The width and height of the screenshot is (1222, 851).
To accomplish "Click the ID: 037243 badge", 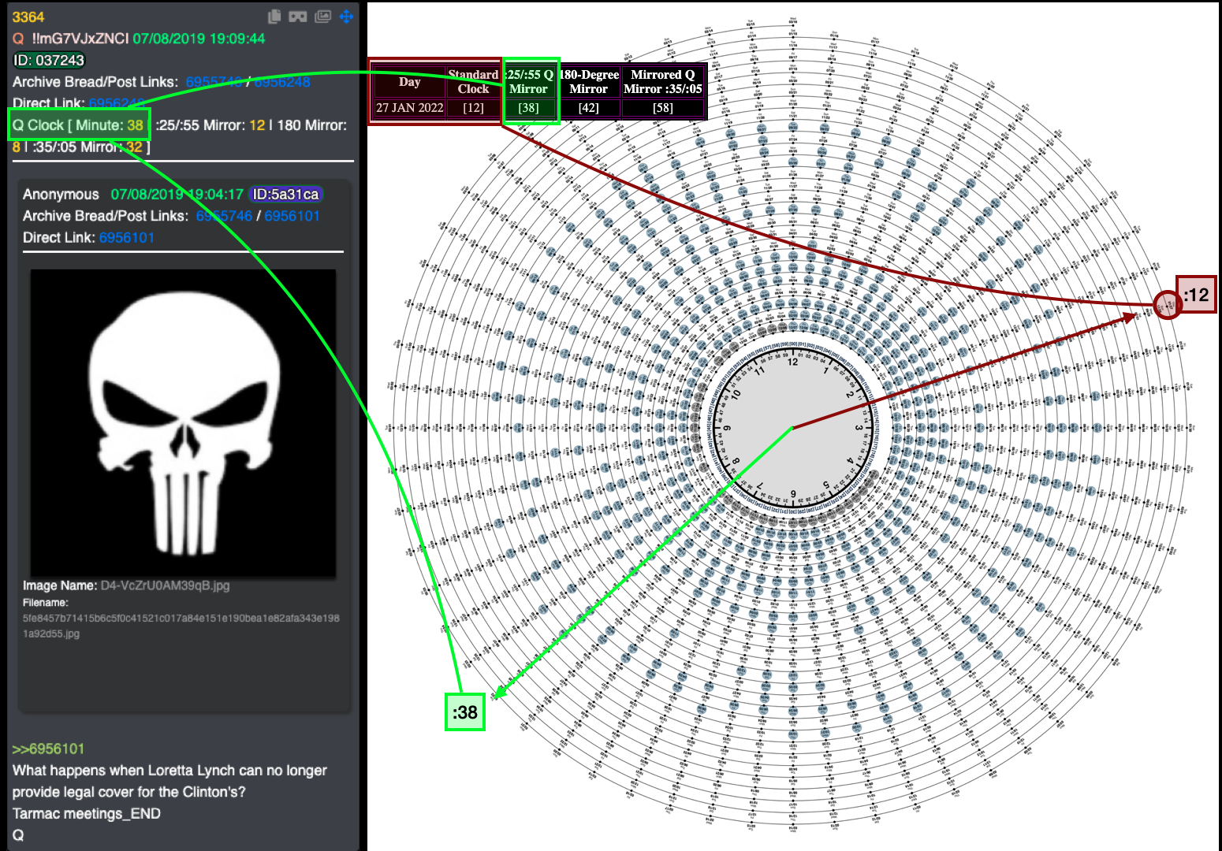I will click(49, 61).
